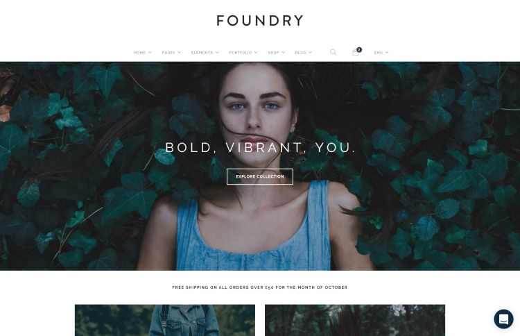Screen dimensions: 520x336
Task: Expand the Blog dropdown chevron
Action: point(310,53)
